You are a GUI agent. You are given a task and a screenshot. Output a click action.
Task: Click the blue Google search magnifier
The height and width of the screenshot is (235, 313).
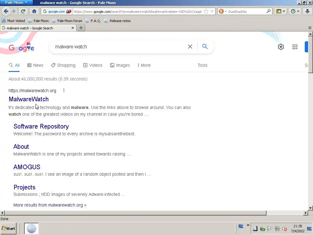pos(205,47)
